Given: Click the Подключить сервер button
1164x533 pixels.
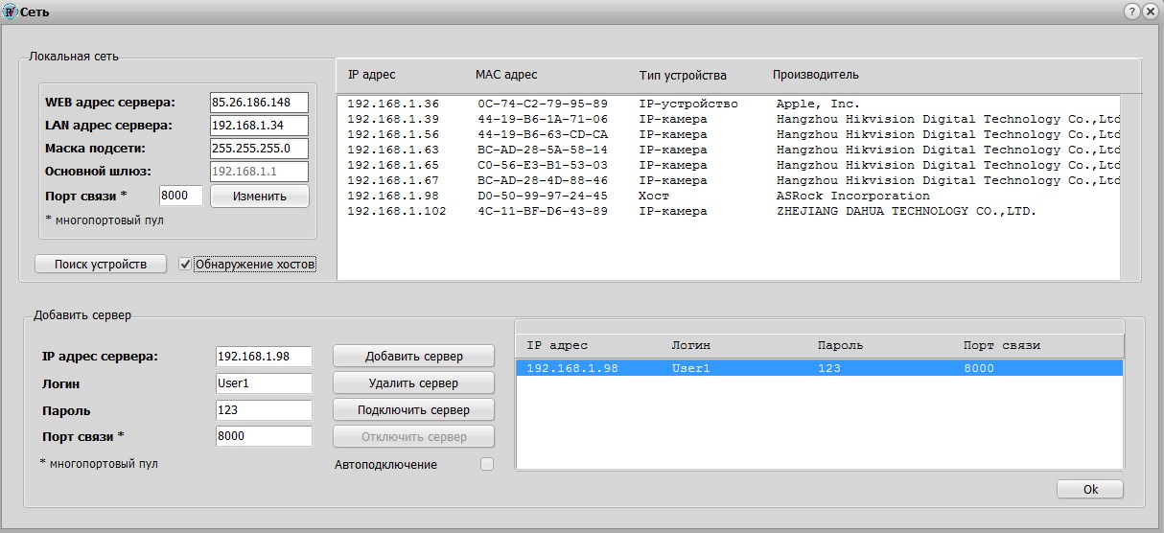Looking at the screenshot, I should [x=414, y=410].
